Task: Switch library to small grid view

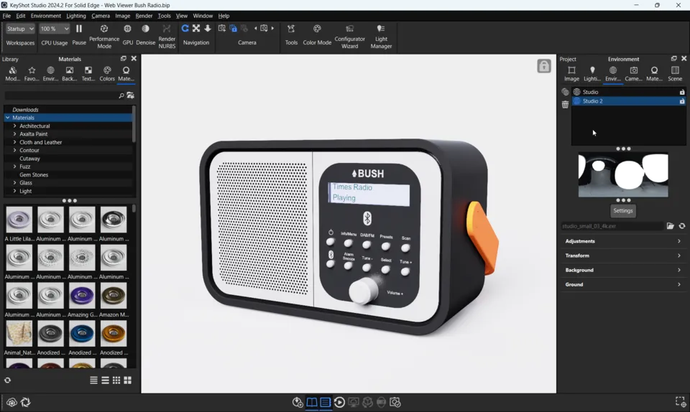Action: [x=116, y=380]
